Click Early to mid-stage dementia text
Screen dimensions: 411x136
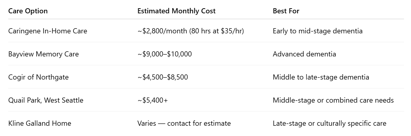tap(317, 31)
